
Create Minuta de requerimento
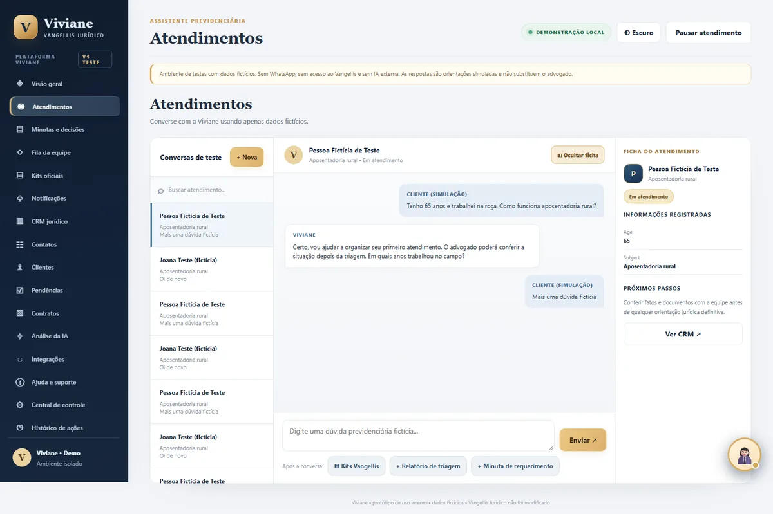[515, 466]
